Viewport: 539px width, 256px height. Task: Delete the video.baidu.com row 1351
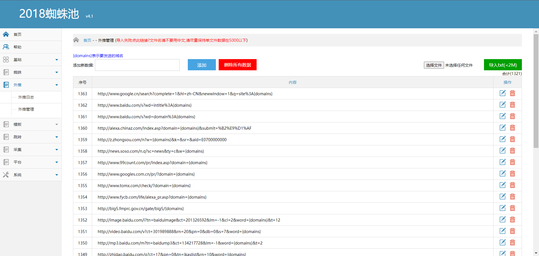[x=512, y=231]
